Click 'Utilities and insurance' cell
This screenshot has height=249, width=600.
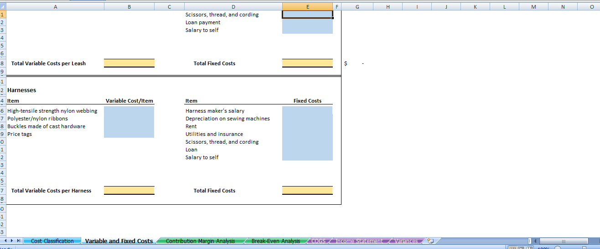click(214, 134)
